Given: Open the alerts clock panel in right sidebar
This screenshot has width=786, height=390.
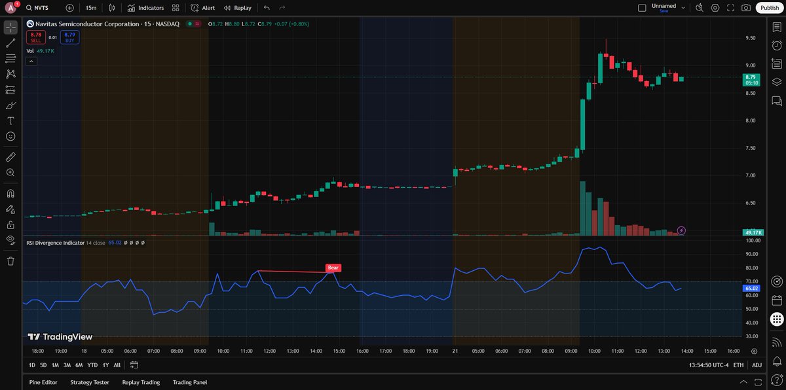Looking at the screenshot, I should 777,46.
